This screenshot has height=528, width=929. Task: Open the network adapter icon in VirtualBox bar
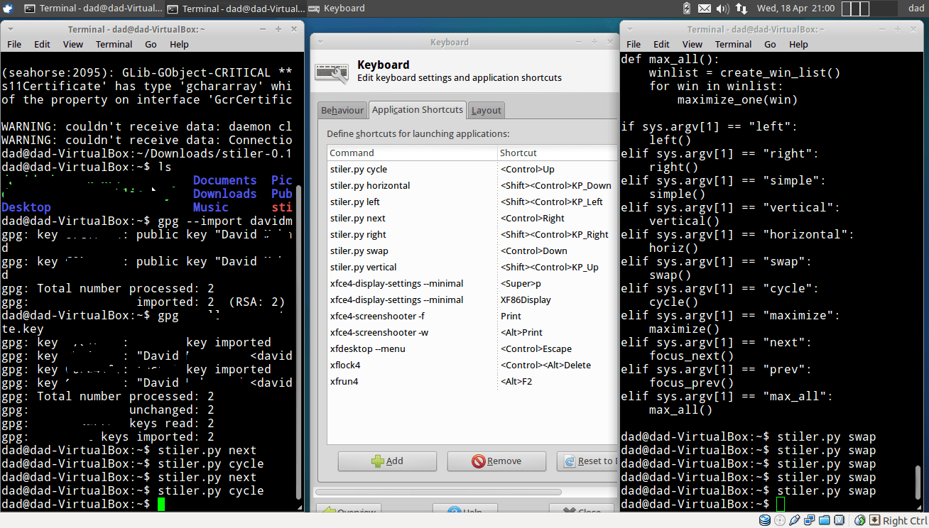click(810, 520)
